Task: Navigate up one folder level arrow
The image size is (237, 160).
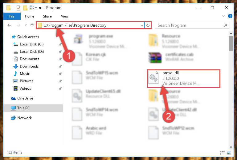Action: [32, 25]
